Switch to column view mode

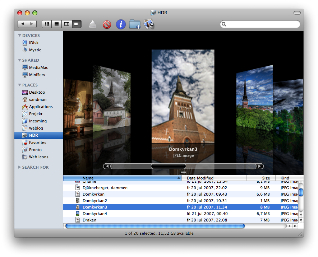[66, 24]
